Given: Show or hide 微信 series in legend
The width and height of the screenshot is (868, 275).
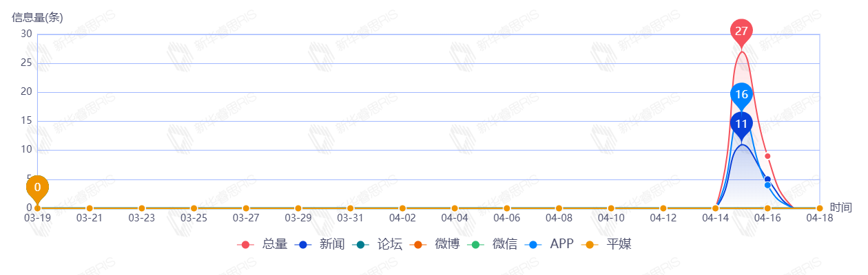Looking at the screenshot, I should tap(493, 244).
